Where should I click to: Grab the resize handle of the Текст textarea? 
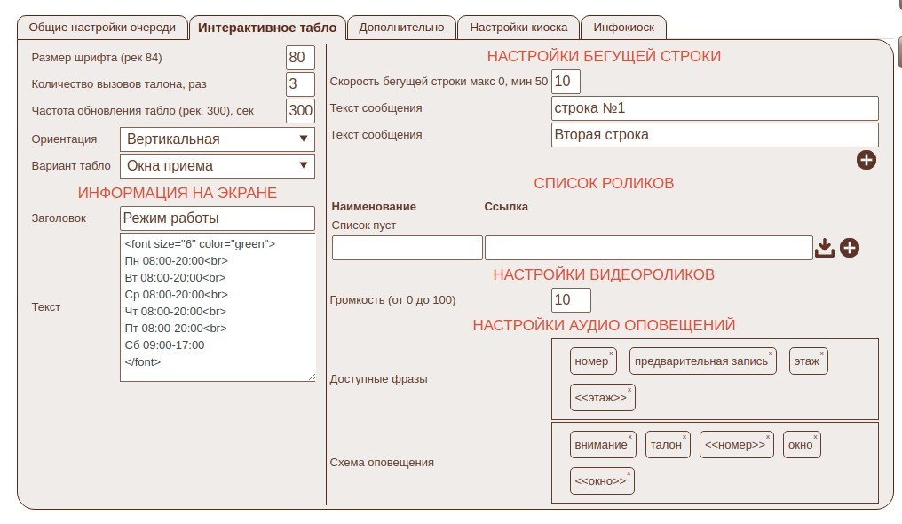tap(311, 377)
